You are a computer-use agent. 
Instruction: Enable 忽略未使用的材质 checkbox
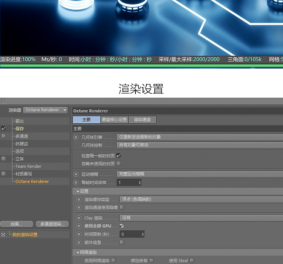[x=118, y=163]
